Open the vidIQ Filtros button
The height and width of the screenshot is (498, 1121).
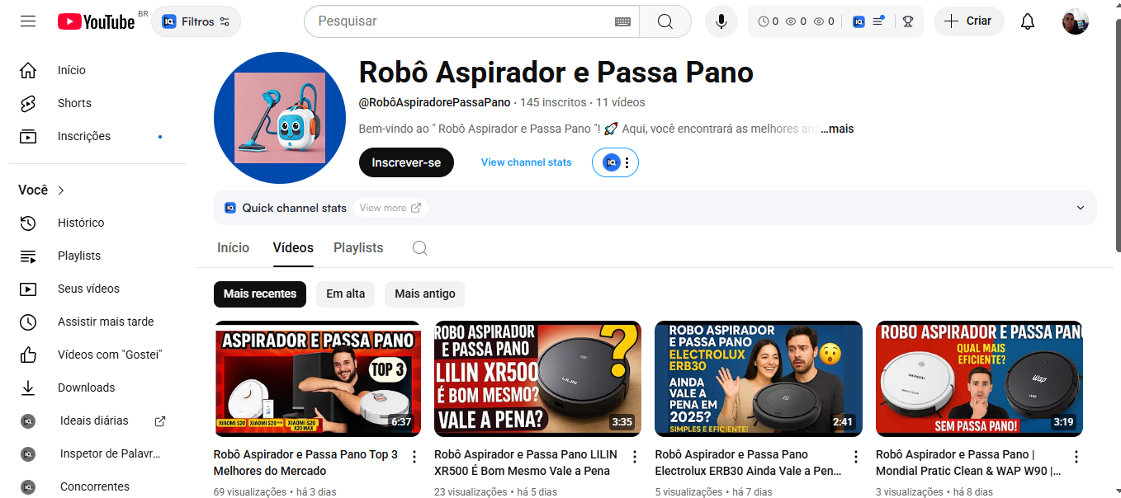(x=196, y=21)
